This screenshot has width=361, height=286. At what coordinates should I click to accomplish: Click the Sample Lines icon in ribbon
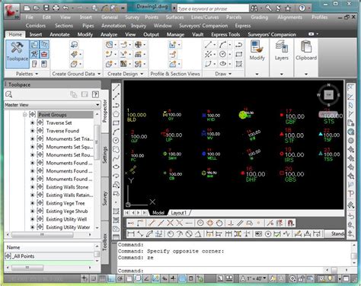pyautogui.click(x=173, y=54)
